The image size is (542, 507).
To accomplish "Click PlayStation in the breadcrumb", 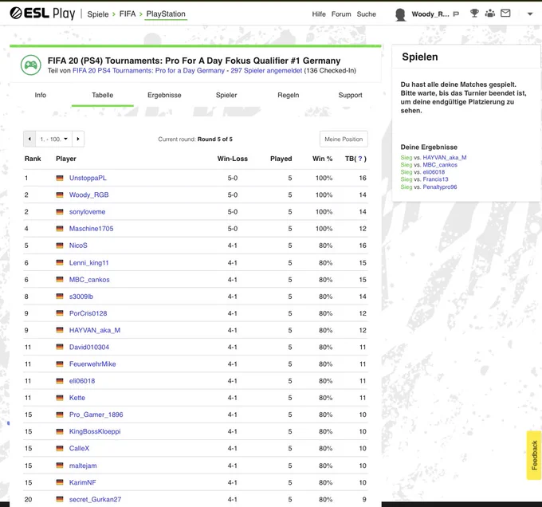I will (x=166, y=14).
